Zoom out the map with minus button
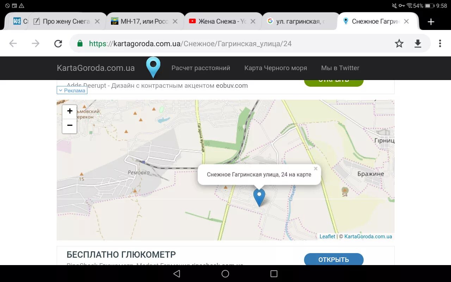451x282 pixels. 70,125
